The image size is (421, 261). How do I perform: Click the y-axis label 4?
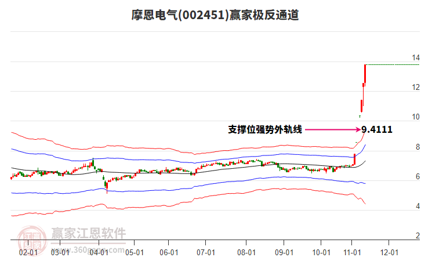coord(418,206)
